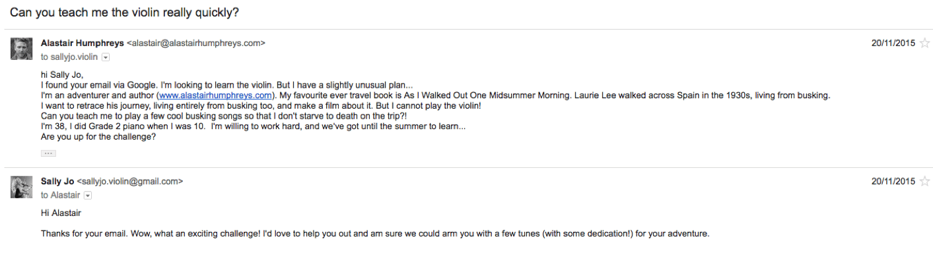This screenshot has width=933, height=272.
Task: Click sender name Sally Jo
Action: (57, 181)
